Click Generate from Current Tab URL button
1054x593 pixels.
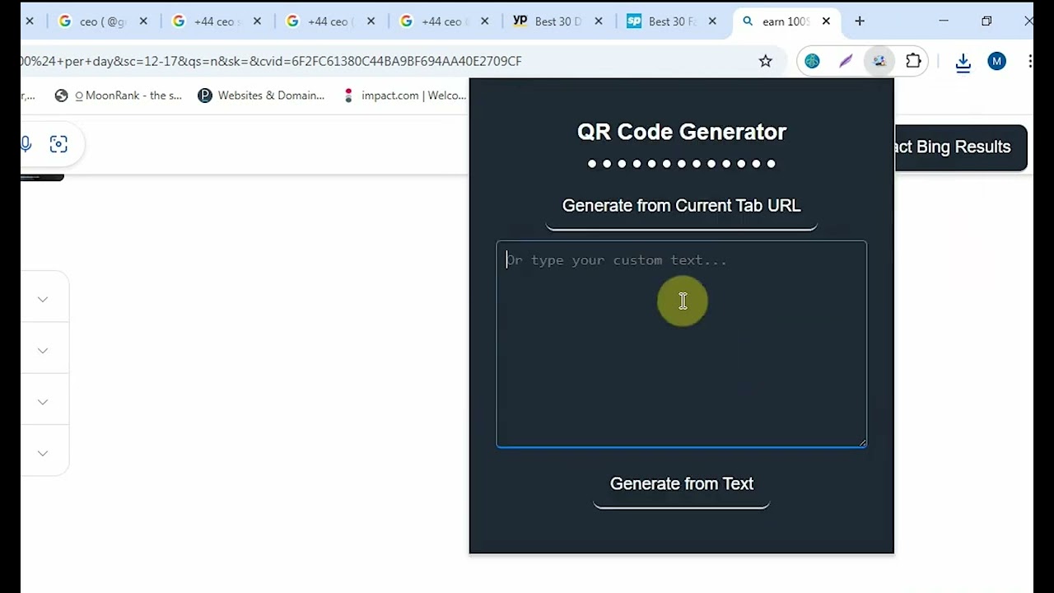click(681, 206)
